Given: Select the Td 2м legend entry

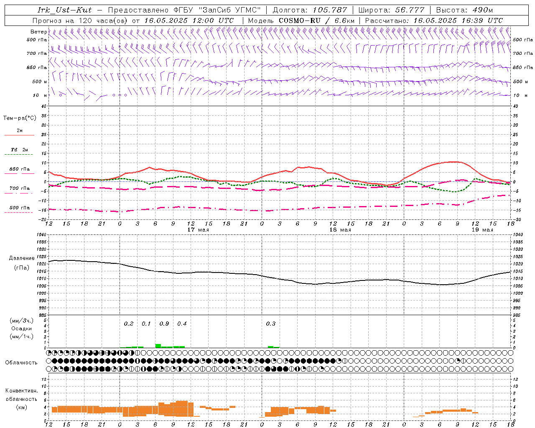Looking at the screenshot, I should [x=20, y=150].
